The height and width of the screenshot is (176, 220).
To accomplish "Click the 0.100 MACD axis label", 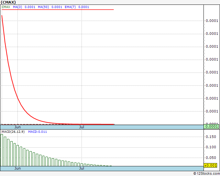I will (211, 147).
